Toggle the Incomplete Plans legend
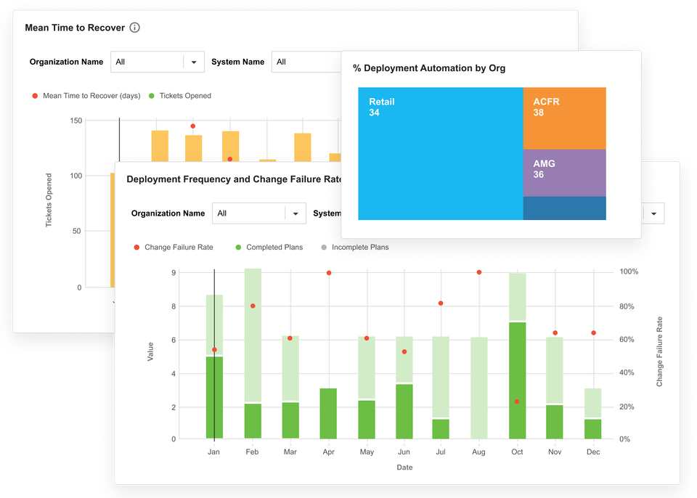 [324, 247]
